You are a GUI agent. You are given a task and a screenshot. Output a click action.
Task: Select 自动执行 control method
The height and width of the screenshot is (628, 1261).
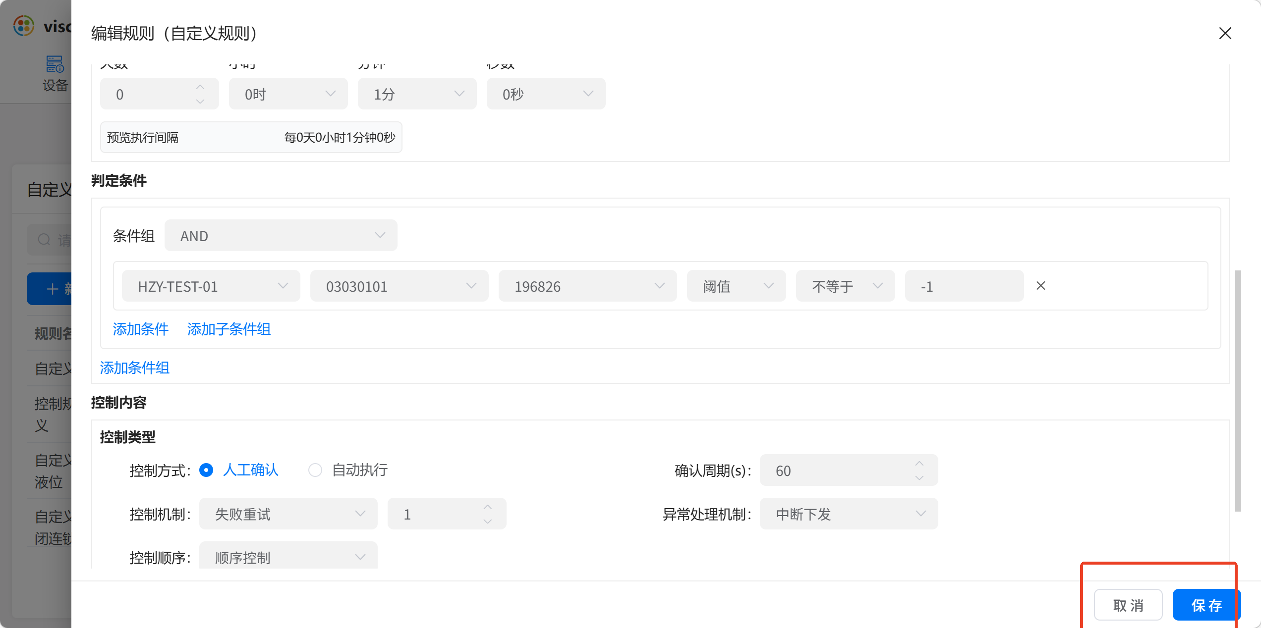348,470
